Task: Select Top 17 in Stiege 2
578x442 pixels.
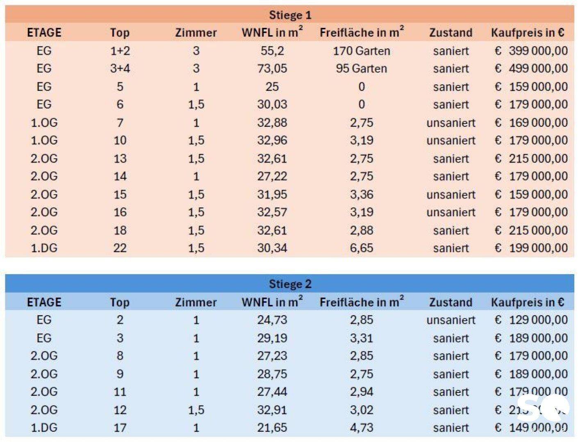Action: click(120, 428)
